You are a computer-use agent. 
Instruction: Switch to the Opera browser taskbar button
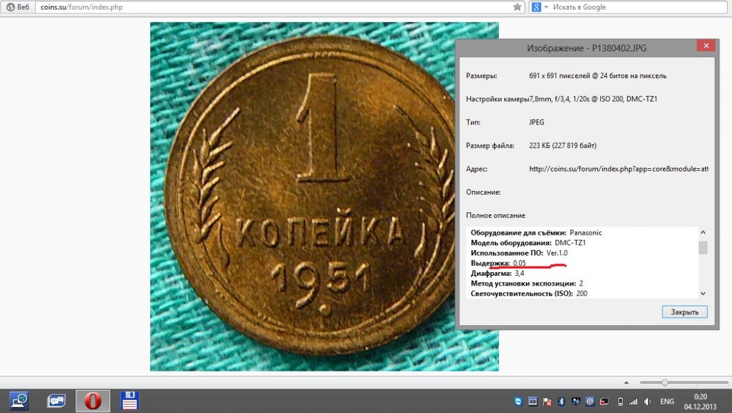point(93,401)
